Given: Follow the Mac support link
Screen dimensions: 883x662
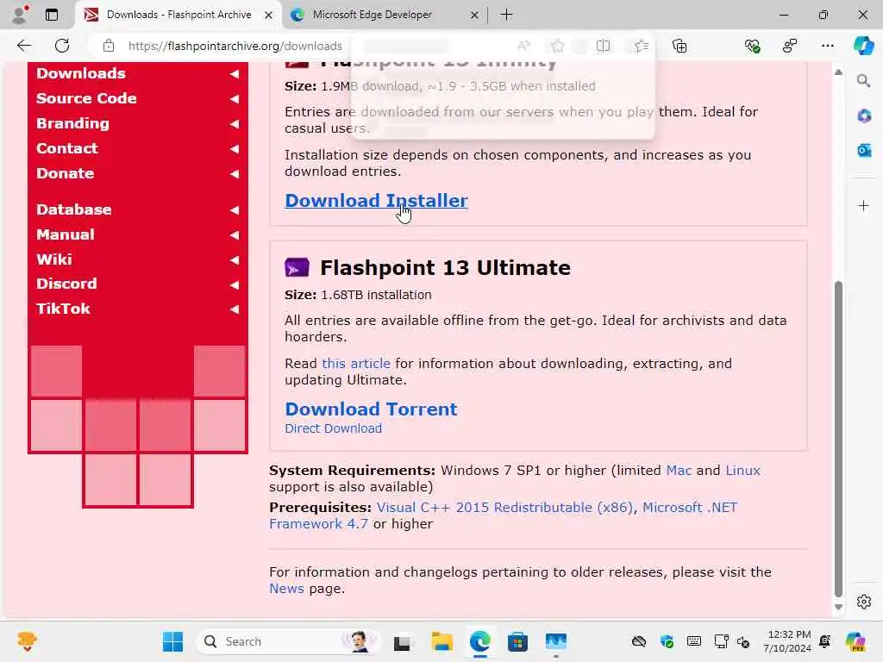Looking at the screenshot, I should pyautogui.click(x=679, y=470).
